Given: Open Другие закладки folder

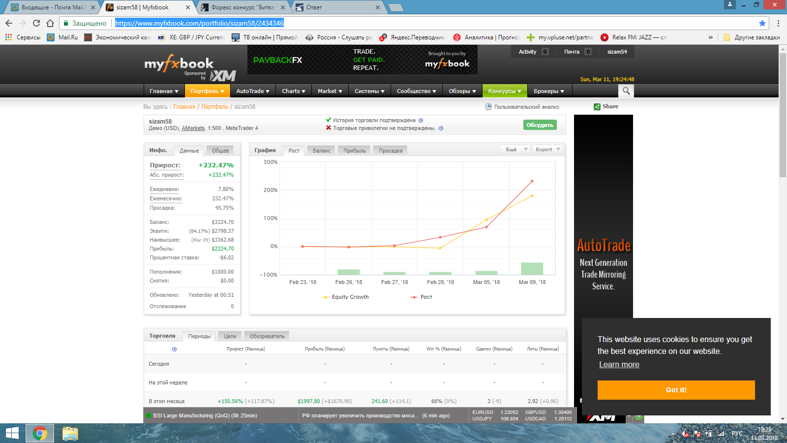Looking at the screenshot, I should point(752,37).
